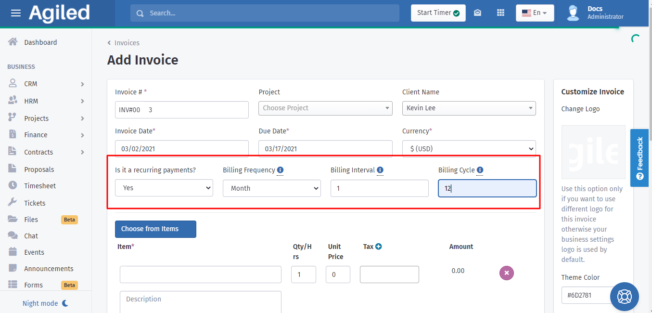Open the apps grid icon
Viewport: 652px width, 313px height.
[500, 13]
